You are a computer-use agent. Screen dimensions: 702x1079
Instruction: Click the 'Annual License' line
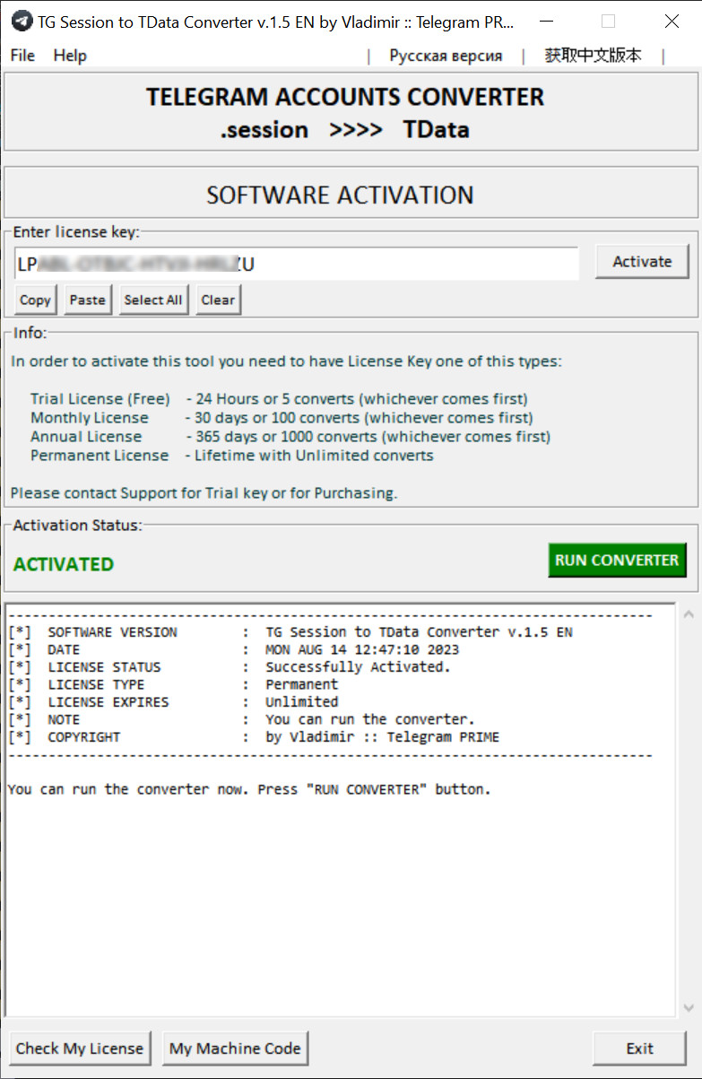tap(290, 437)
